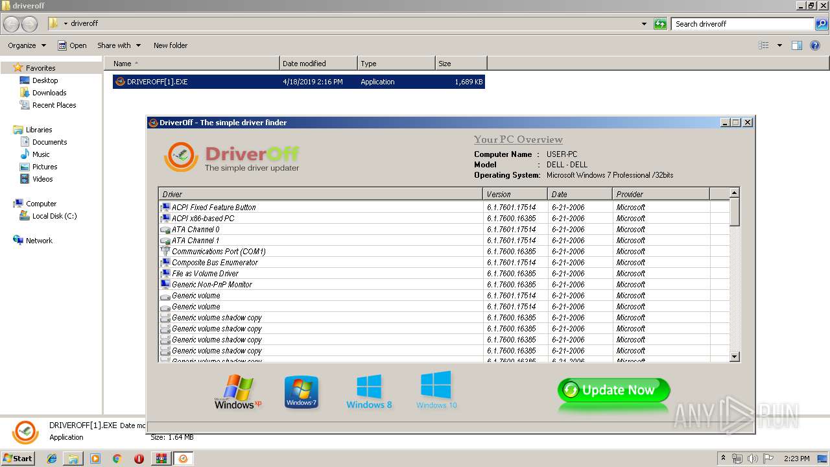Expand the address bar history dropdown
Image resolution: width=830 pixels, height=467 pixels.
644,24
